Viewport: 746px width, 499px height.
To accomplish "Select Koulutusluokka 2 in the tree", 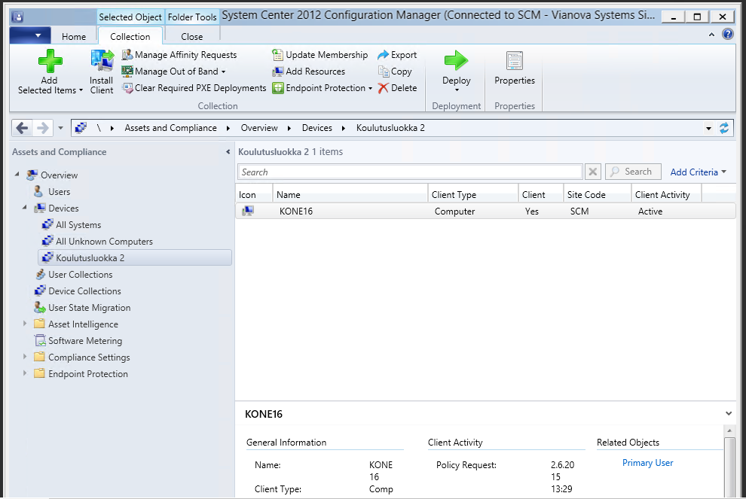I will 135,257.
